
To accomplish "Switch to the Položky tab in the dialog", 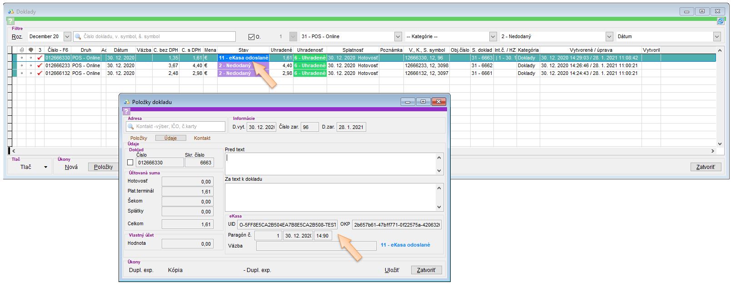I will (x=139, y=138).
